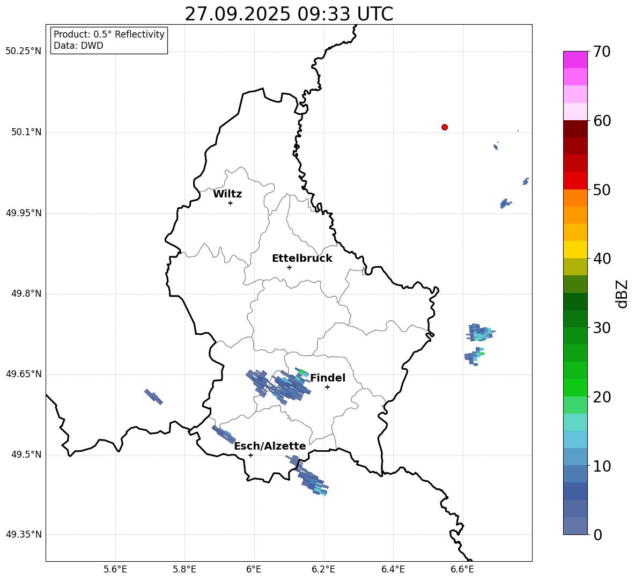Click the Esch/Alzette plus location marker
The width and height of the screenshot is (635, 580).
(x=250, y=455)
